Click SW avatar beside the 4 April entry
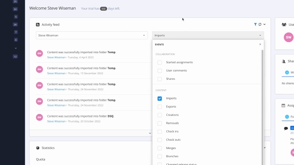294x165 pixels. [x=40, y=53]
